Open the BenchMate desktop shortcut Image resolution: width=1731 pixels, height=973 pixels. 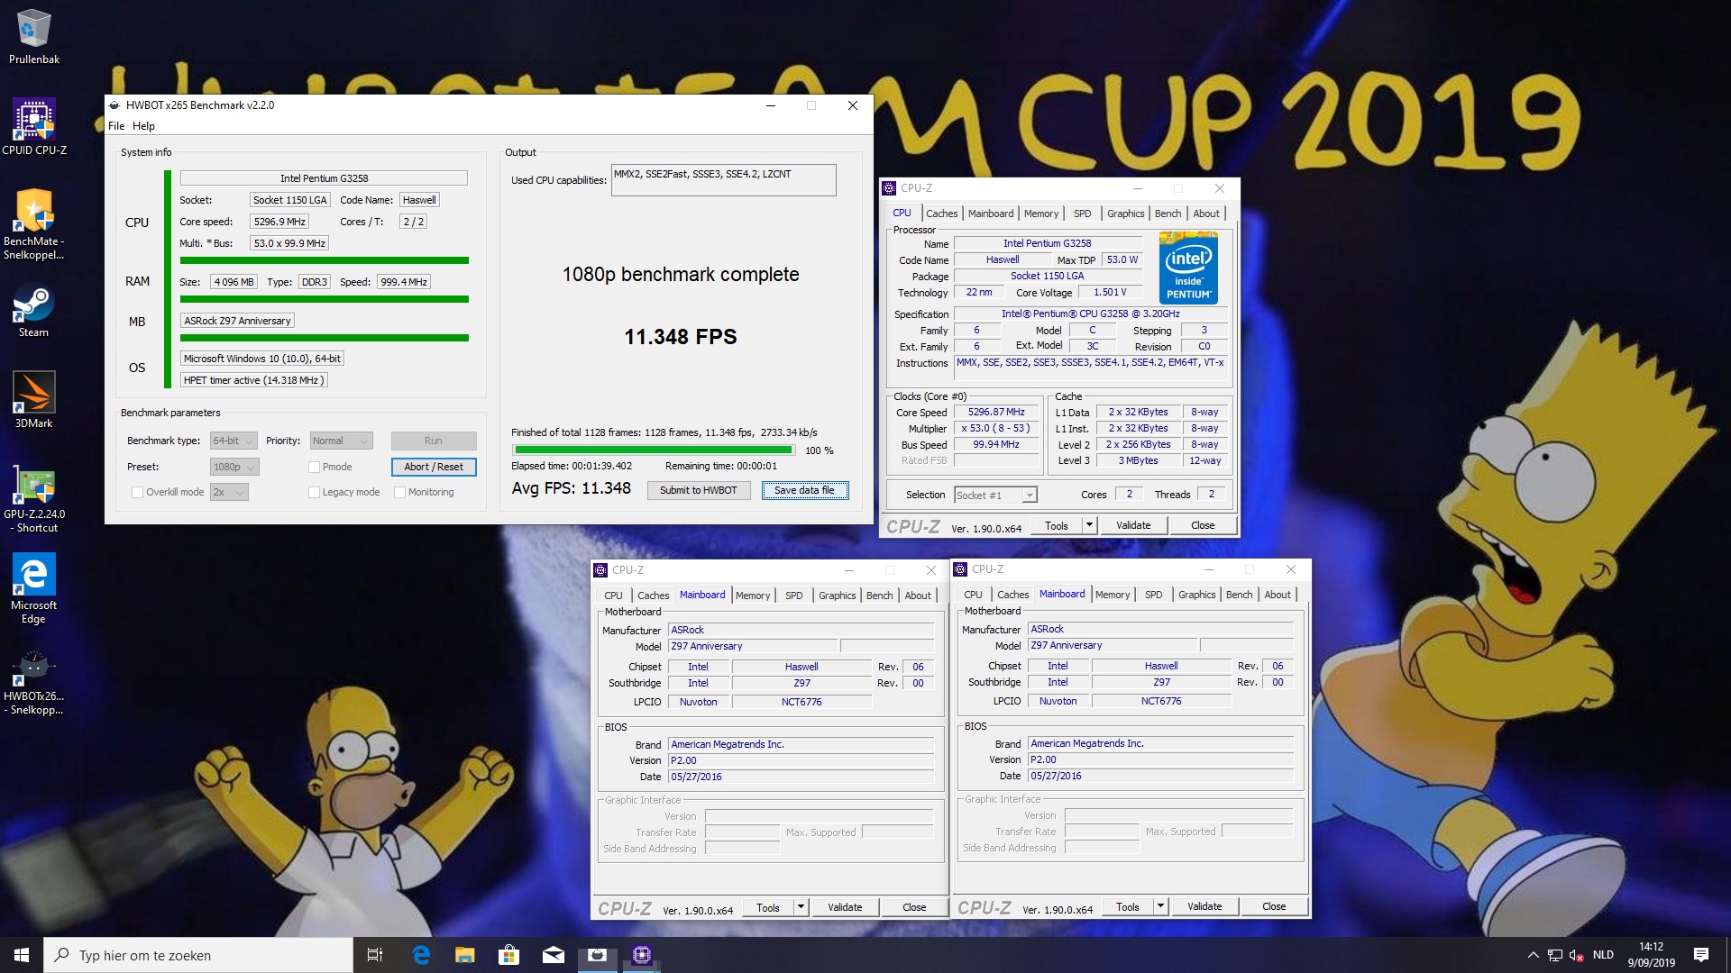tap(33, 224)
